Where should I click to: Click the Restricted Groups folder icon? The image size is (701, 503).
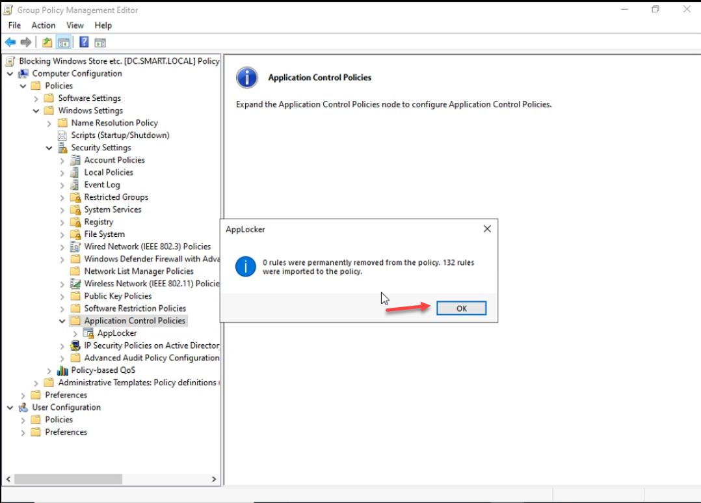coord(75,197)
